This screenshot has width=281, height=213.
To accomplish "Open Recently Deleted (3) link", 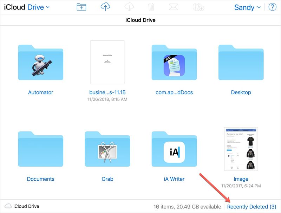I will 251,207.
